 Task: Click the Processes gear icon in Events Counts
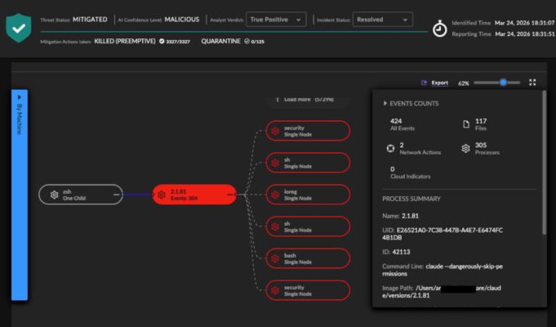(466, 148)
